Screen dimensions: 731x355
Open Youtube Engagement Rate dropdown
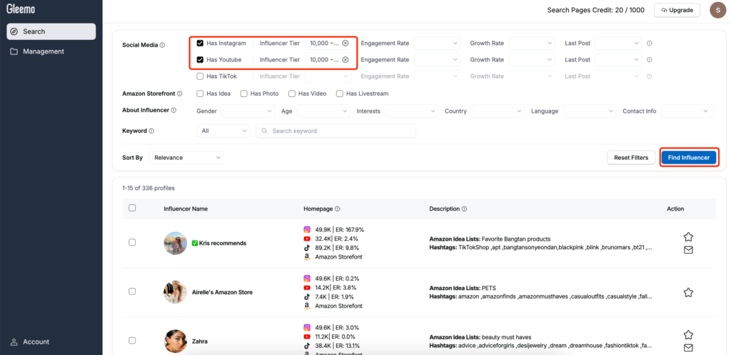coord(437,60)
